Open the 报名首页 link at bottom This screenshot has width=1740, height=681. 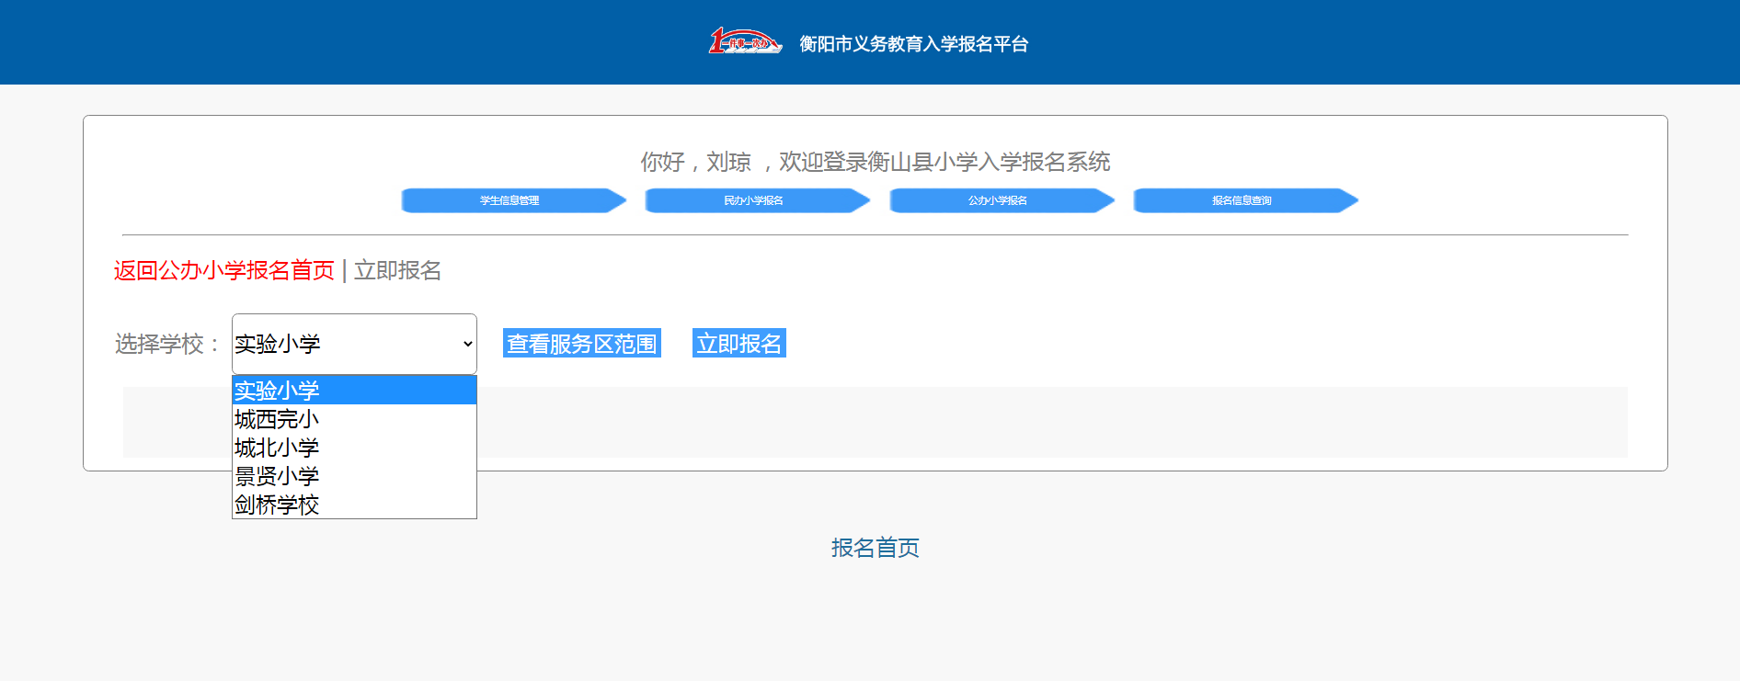click(x=875, y=548)
